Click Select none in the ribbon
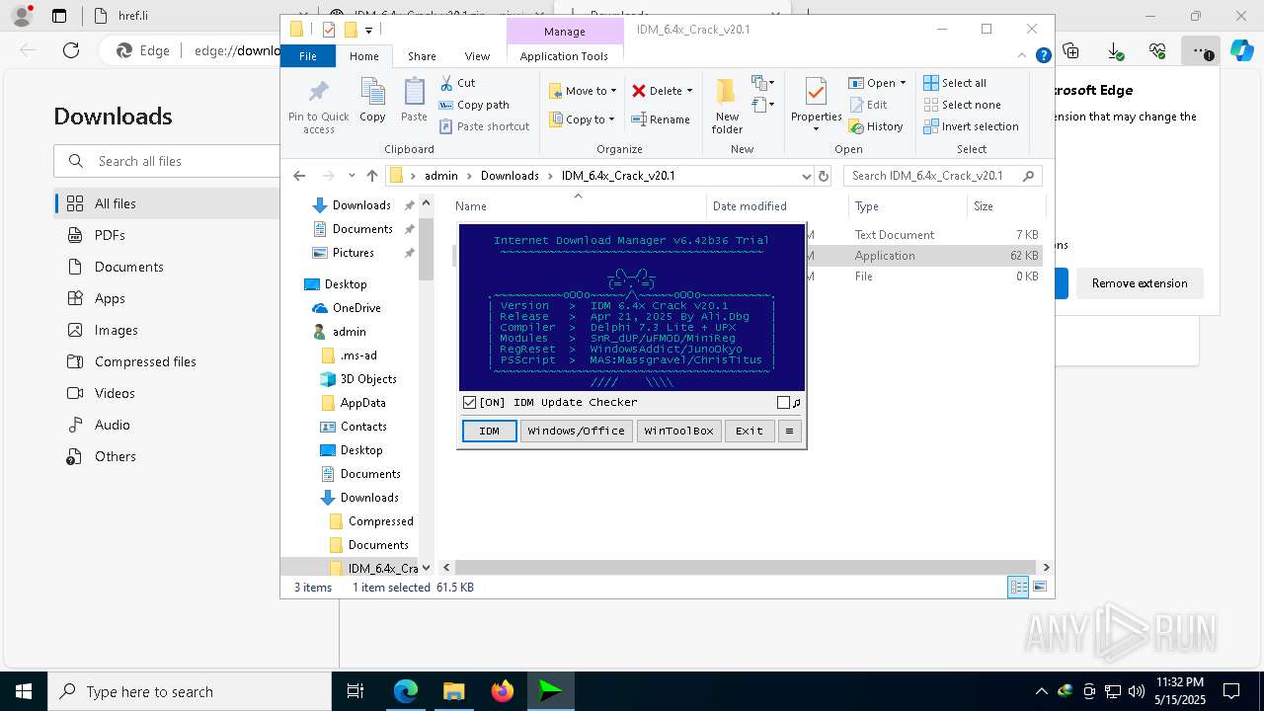This screenshot has height=711, width=1264. click(962, 105)
